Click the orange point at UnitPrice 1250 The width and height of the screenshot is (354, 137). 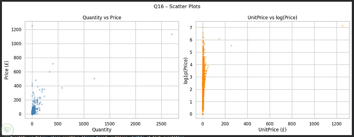coord(342,26)
